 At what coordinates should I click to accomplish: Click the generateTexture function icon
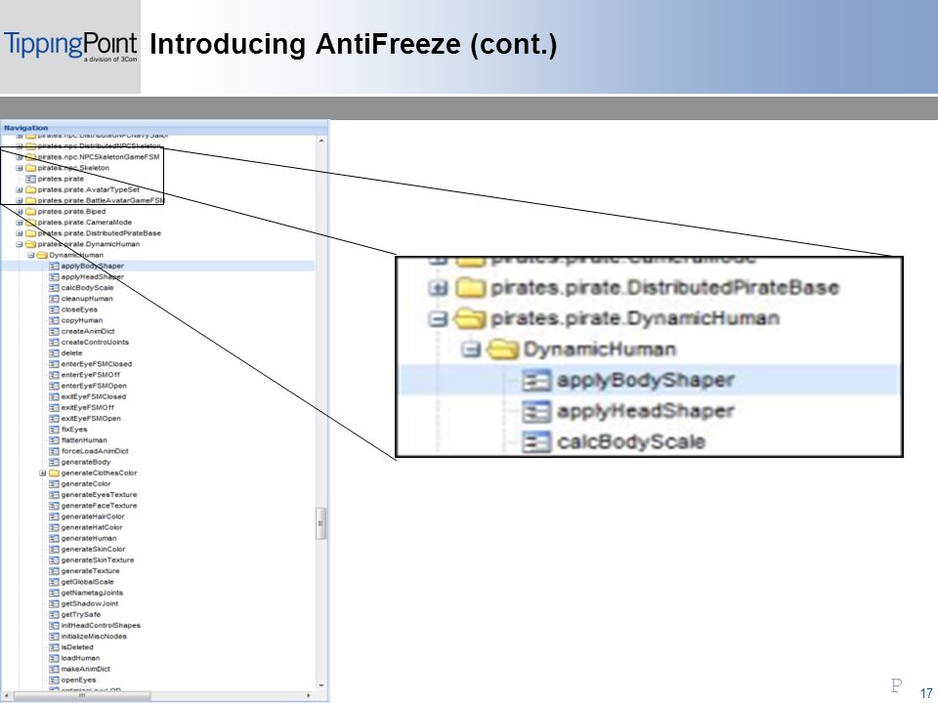point(54,571)
